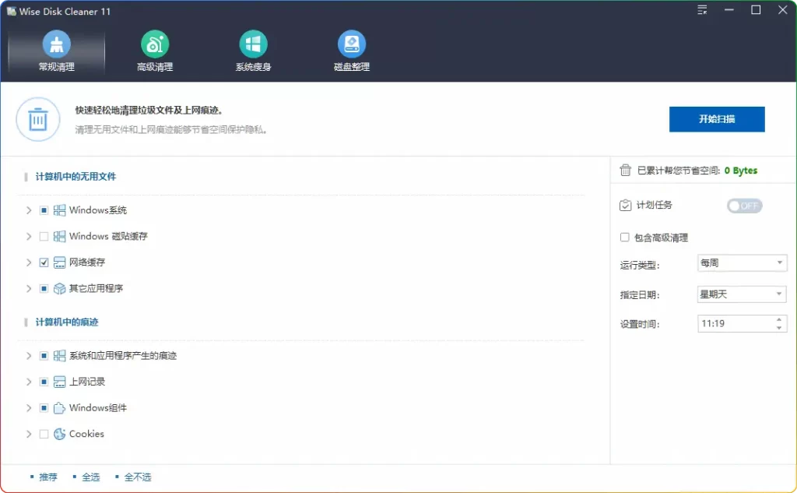This screenshot has width=797, height=493.
Task: Expand the 系统和应用程序产生的痕迹 node
Action: pyautogui.click(x=29, y=356)
